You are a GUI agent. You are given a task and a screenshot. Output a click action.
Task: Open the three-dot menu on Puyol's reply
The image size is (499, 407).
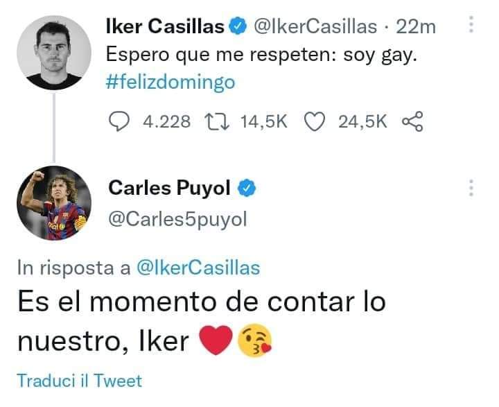tap(471, 187)
